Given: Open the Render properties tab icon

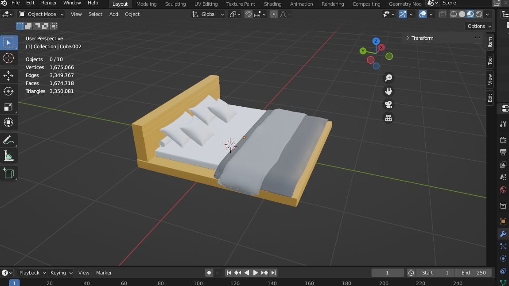Looking at the screenshot, I should (x=503, y=140).
